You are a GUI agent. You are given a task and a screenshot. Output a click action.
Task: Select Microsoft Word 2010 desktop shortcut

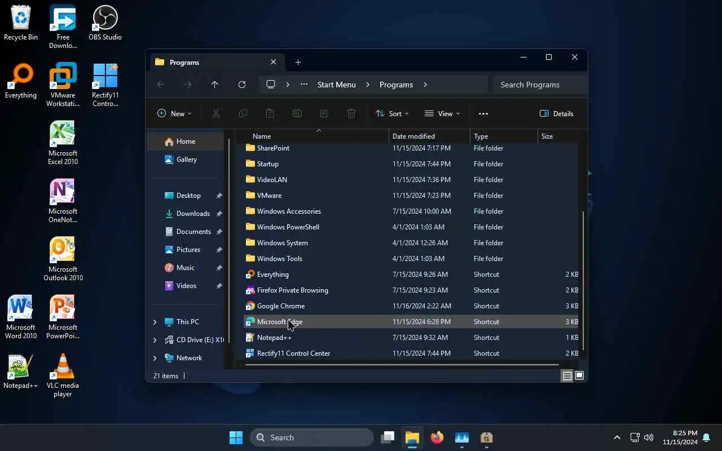21,317
